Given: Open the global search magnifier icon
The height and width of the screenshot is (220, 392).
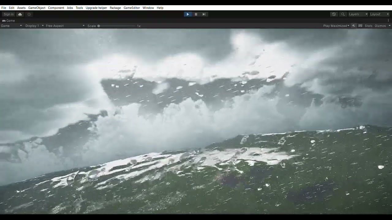Looking at the screenshot, I should (343, 14).
